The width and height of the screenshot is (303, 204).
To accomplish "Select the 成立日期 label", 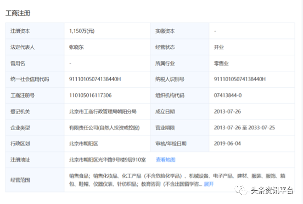I will (165, 111).
